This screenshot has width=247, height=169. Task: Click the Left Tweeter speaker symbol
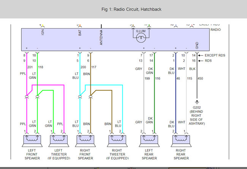pyautogui.click(x=59, y=141)
